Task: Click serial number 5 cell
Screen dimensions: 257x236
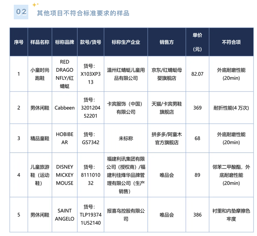Action: [x=19, y=215]
